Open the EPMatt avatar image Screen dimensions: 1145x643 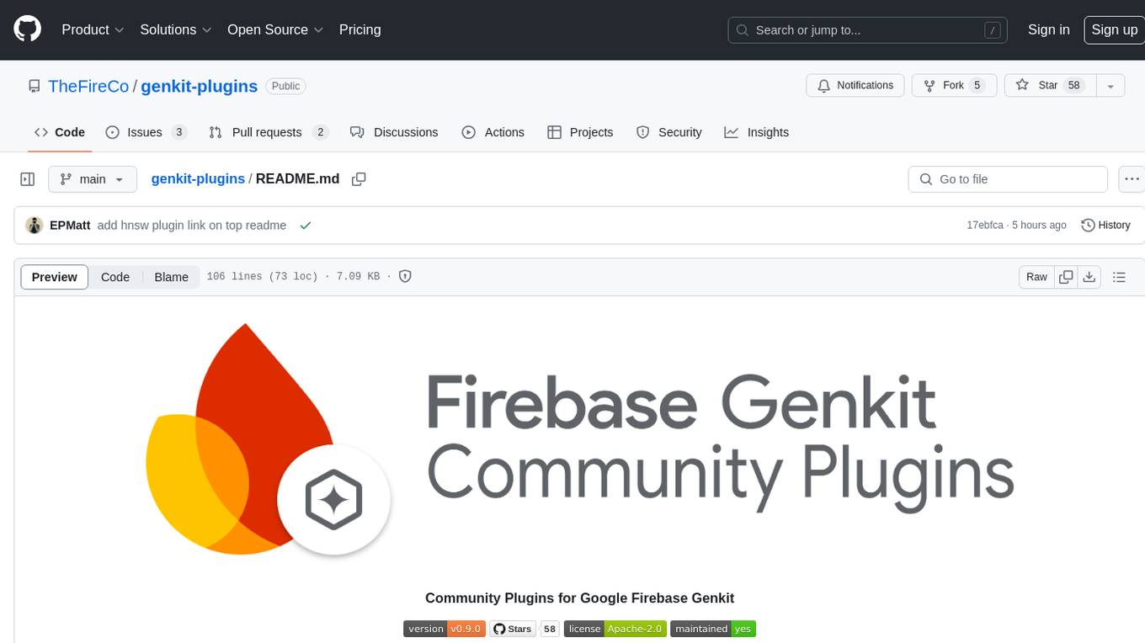click(35, 225)
